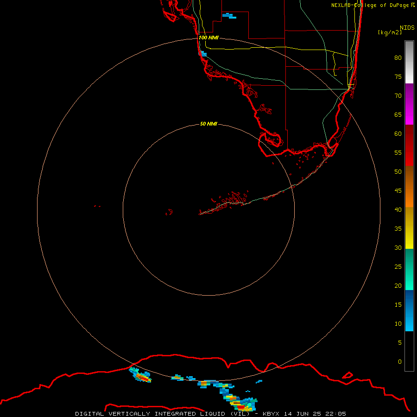Click the scale value 45
This screenshot has height=417, width=417.
(x=398, y=191)
